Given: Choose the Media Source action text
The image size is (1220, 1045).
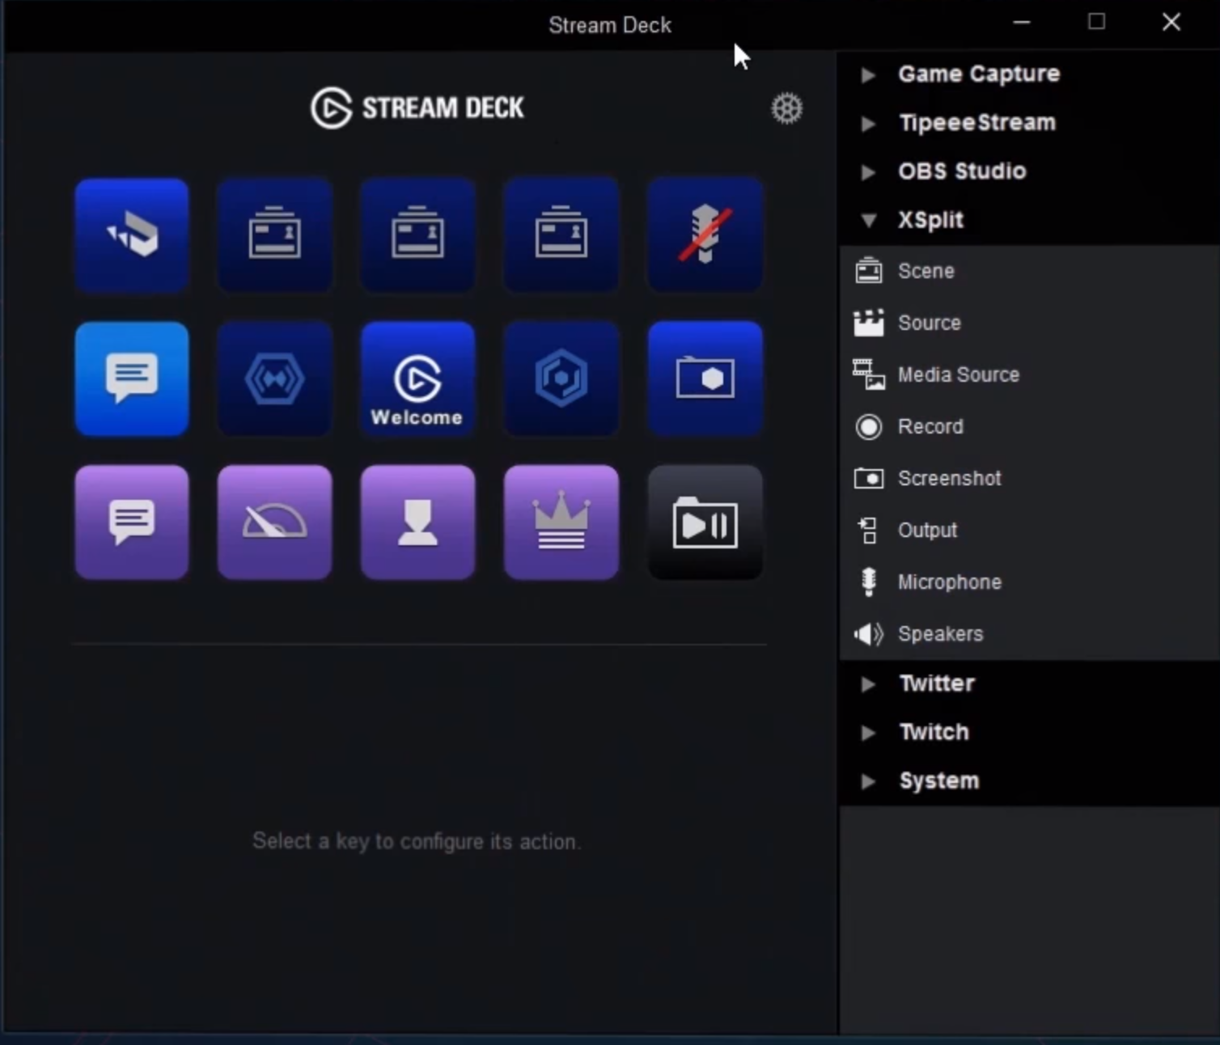Looking at the screenshot, I should [x=959, y=374].
